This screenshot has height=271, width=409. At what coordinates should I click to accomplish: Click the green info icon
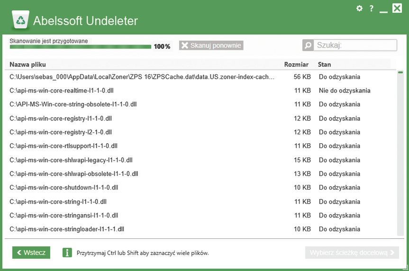(67, 253)
